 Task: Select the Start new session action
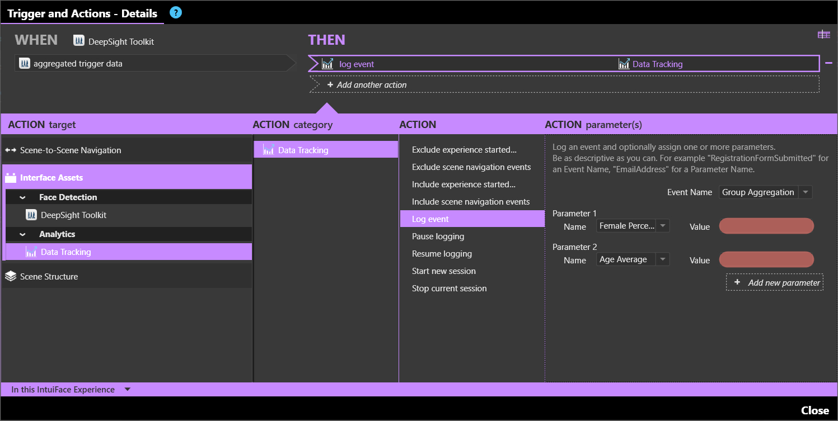click(443, 271)
